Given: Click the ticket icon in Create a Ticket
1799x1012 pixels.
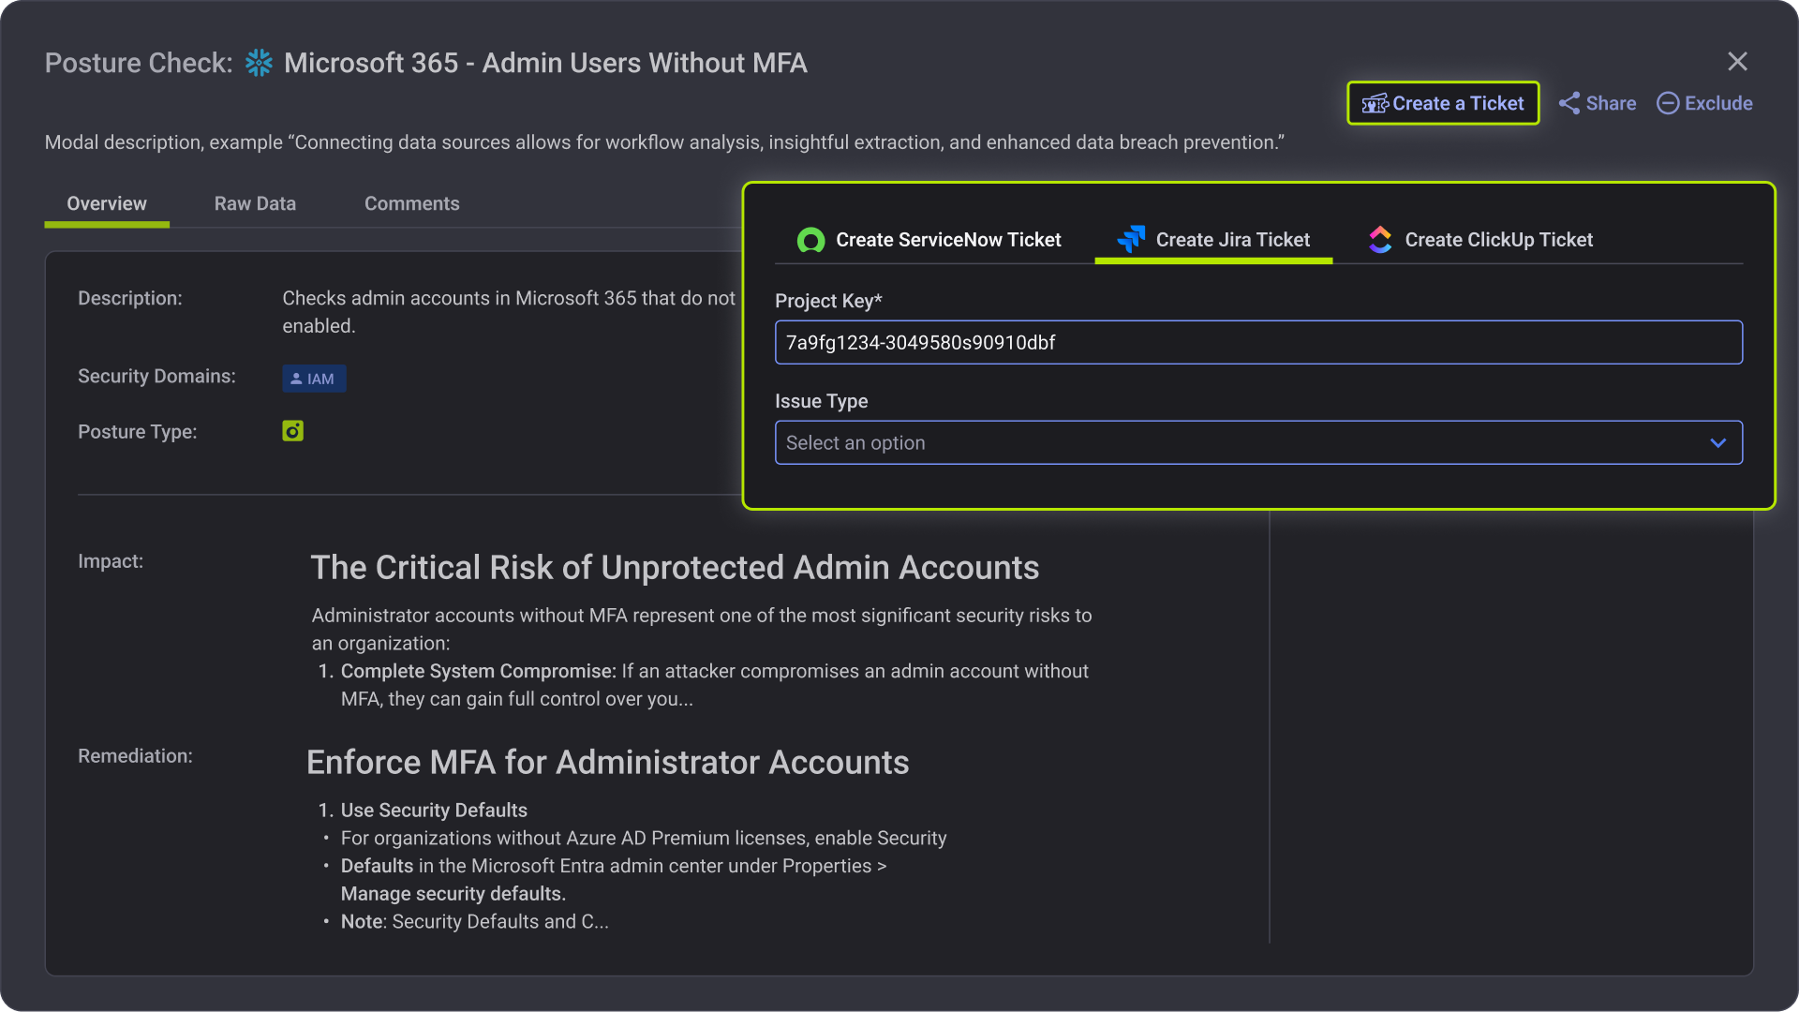Looking at the screenshot, I should pos(1375,103).
